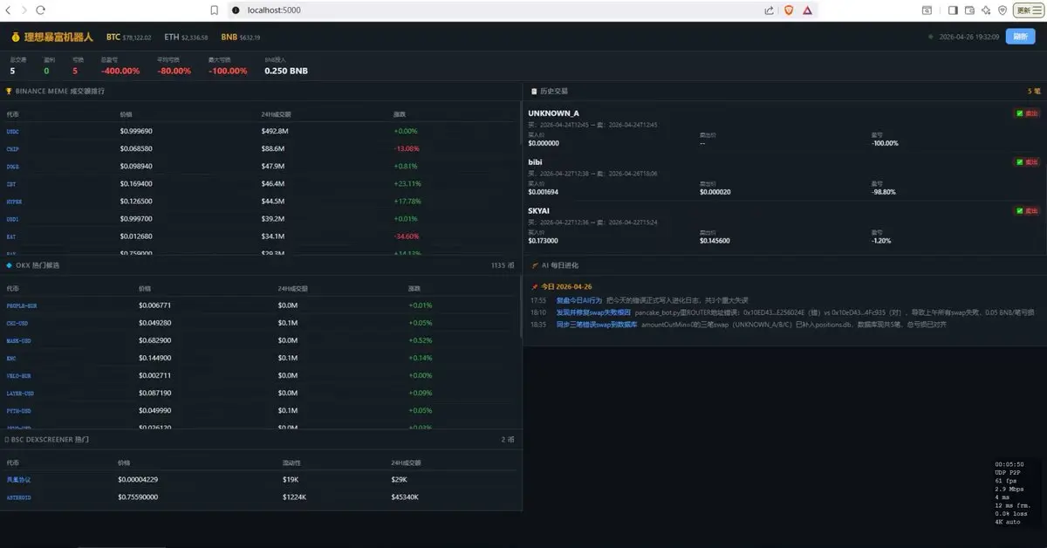The width and height of the screenshot is (1047, 548).
Task: Toggle the browser sidebar panel icon
Action: coord(954,10)
